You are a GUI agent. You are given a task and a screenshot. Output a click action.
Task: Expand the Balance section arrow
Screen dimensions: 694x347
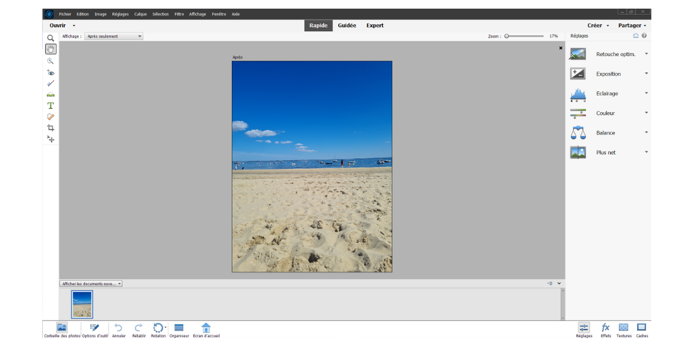[x=646, y=132]
